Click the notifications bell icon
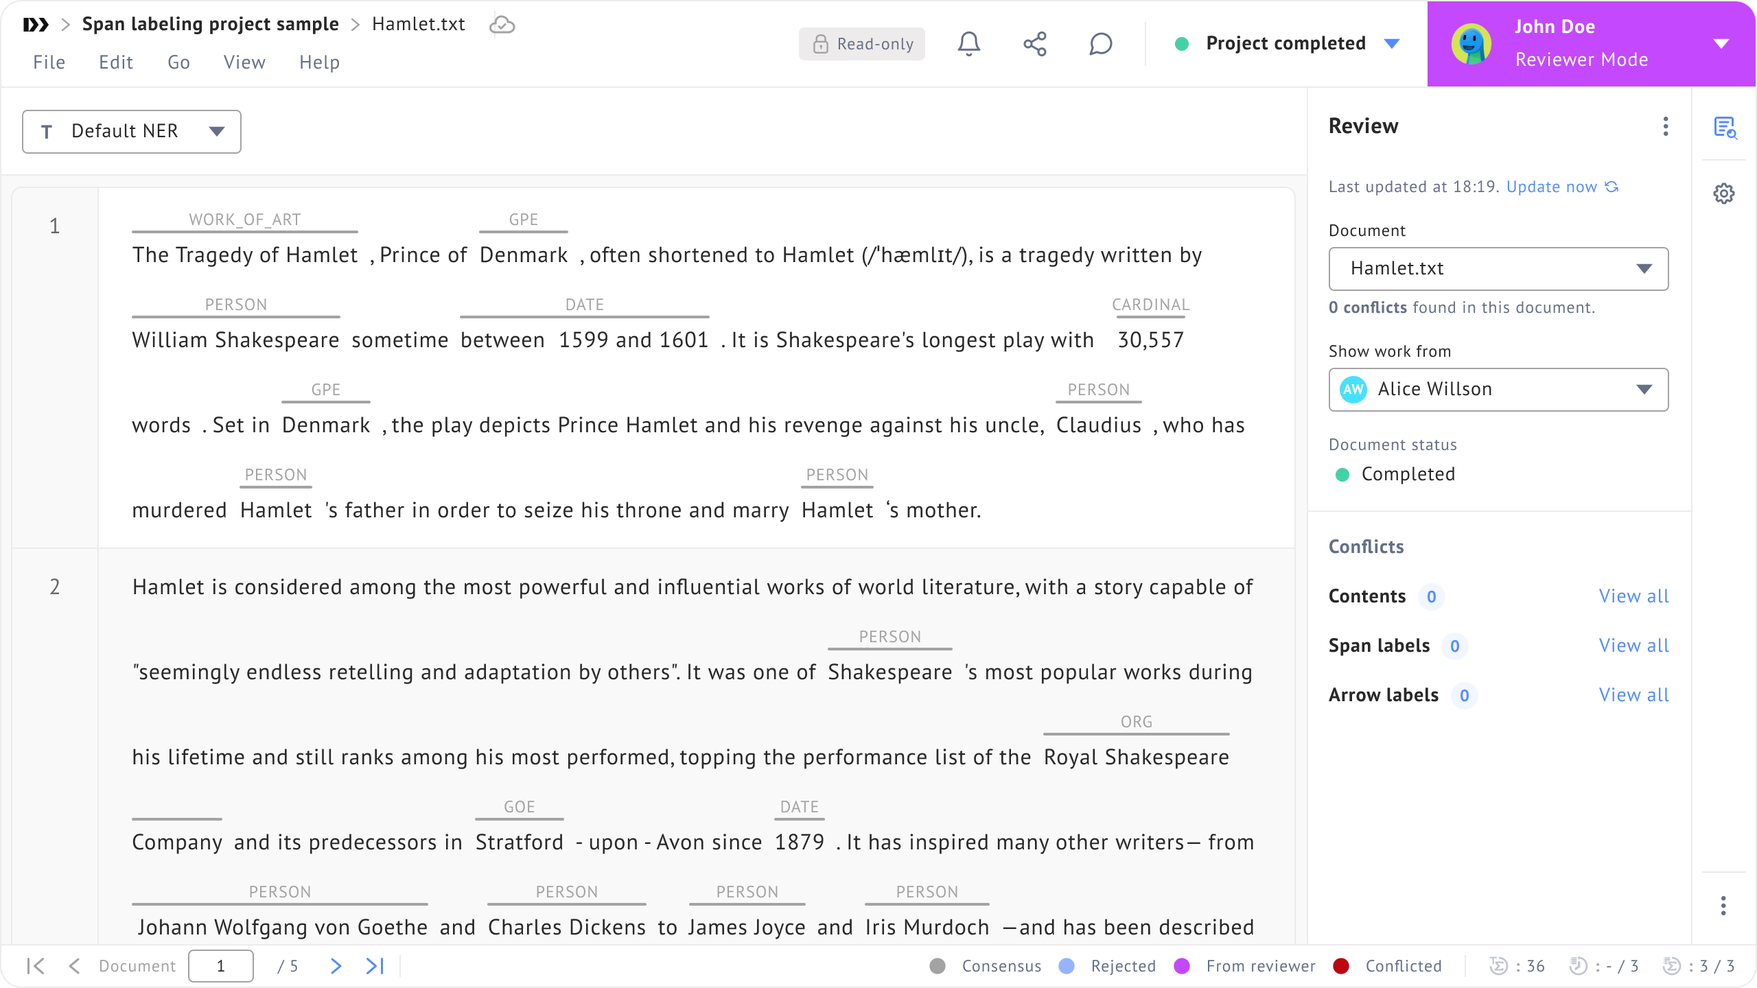 tap(968, 44)
